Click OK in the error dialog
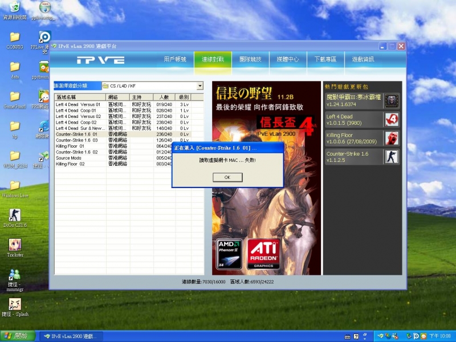Screen dimensions: 456x342 tap(227, 177)
